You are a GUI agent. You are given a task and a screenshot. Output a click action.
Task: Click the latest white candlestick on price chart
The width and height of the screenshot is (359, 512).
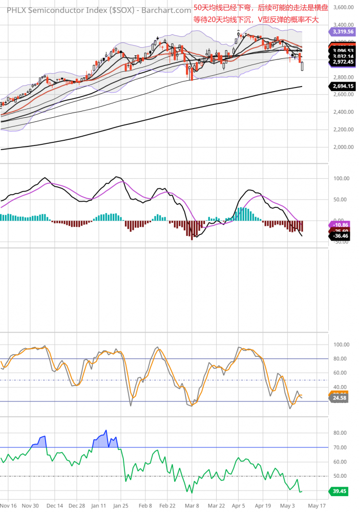(x=303, y=66)
